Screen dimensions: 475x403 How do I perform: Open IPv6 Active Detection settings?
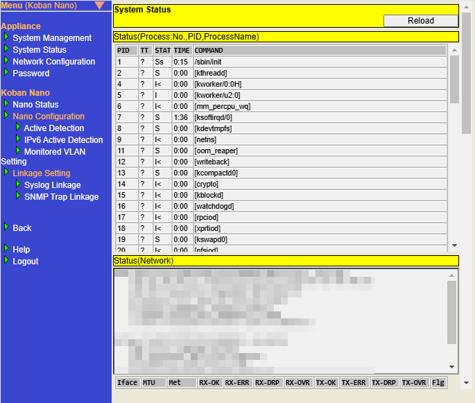[x=63, y=140]
